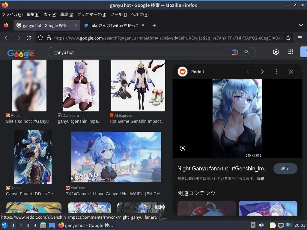Open the ファイル(F) menu
Viewport: 307px width, 230px height.
[12, 14]
